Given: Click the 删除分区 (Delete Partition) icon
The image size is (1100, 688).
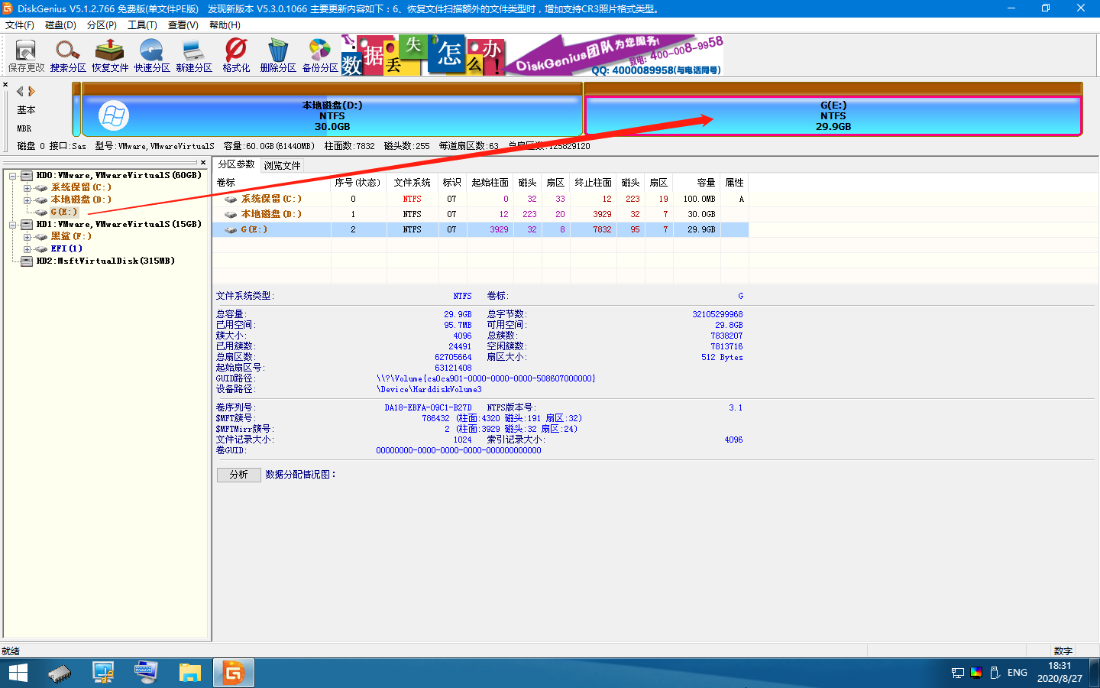Looking at the screenshot, I should tap(278, 56).
